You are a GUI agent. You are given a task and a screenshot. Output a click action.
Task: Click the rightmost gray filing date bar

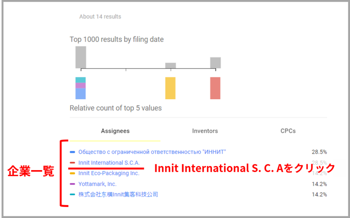point(215,63)
